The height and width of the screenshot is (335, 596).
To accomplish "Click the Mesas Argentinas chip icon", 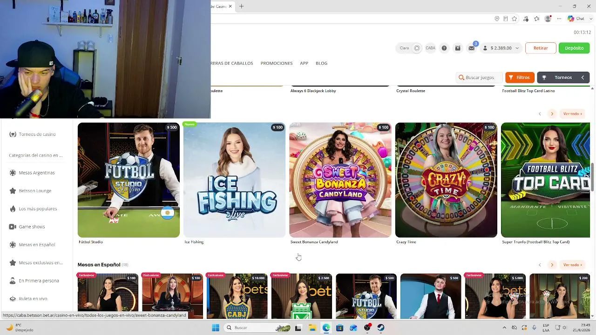I will [13, 173].
